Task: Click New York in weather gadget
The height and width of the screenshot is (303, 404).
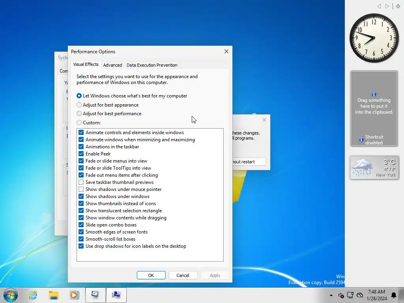Action: point(385,175)
